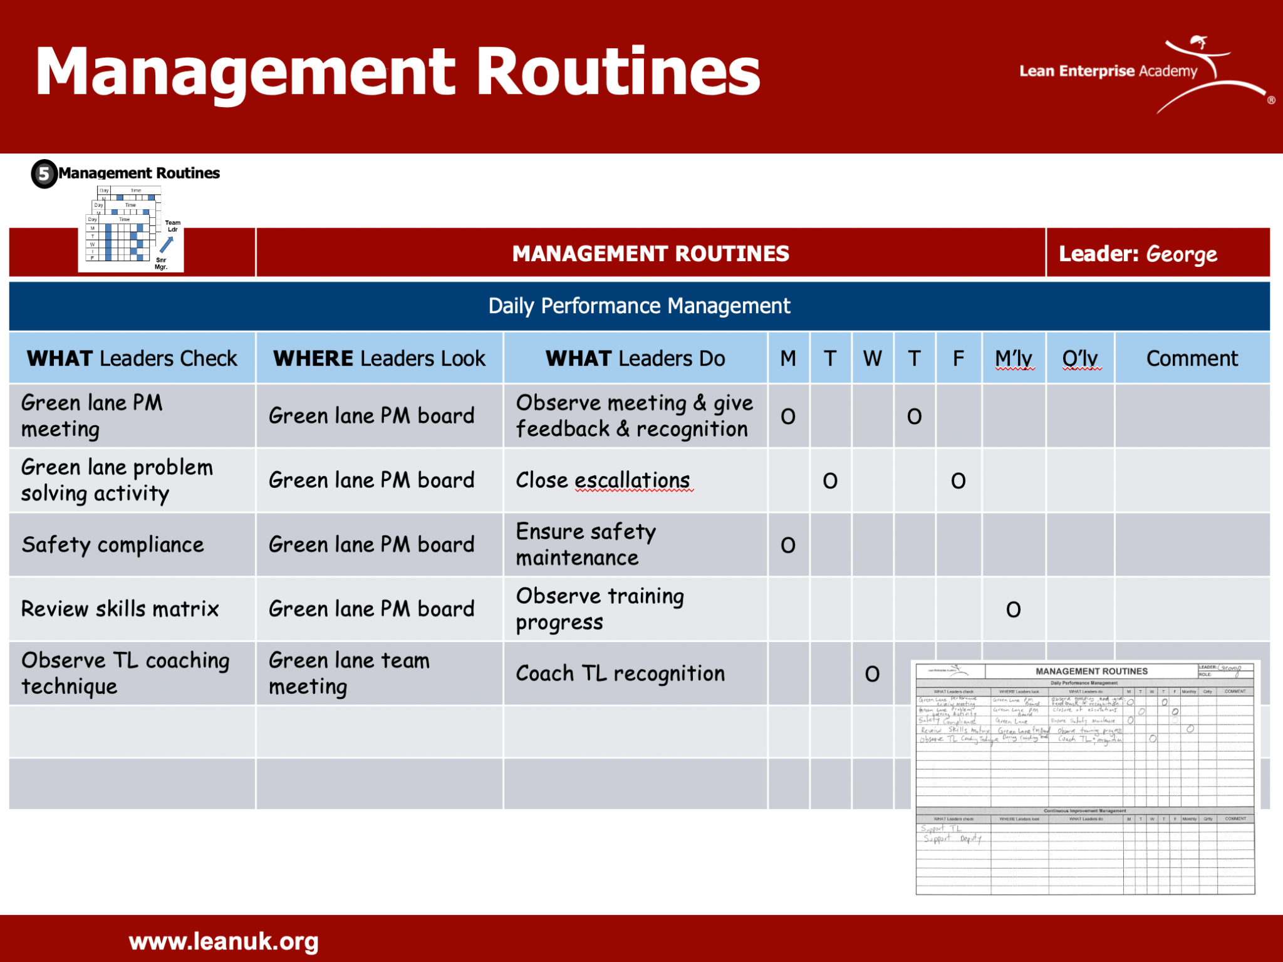Click the Q'ly cell in the Review skills matrix row
This screenshot has height=962, width=1283.
click(1080, 609)
